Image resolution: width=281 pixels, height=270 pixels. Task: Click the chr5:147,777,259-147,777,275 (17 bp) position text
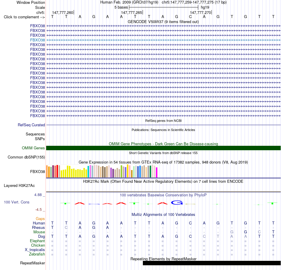click(194, 2)
